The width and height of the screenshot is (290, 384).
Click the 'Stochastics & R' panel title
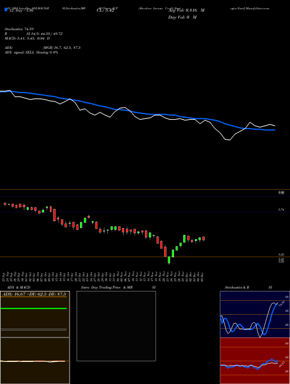pyautogui.click(x=237, y=287)
